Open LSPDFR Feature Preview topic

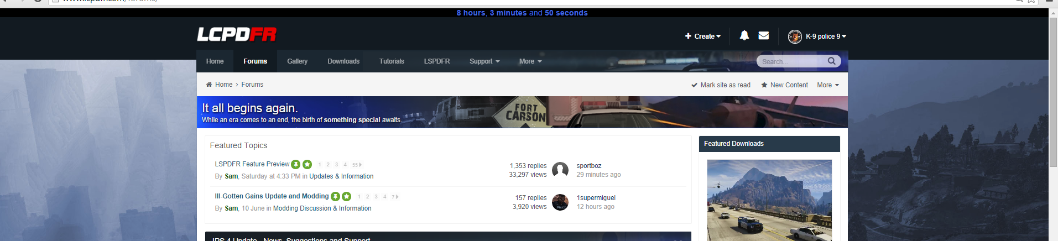pos(252,164)
